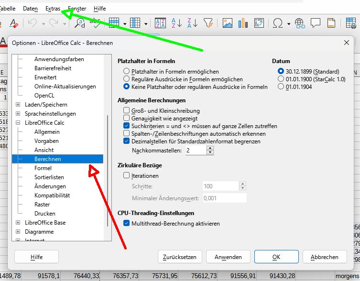Choose date 01.01.1900 (StarCalc 1.0)
The height and width of the screenshot is (281, 360).
(x=281, y=79)
